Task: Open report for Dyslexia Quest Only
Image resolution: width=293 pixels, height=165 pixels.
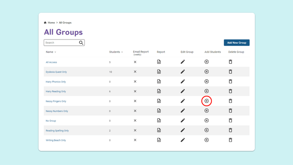Action: tap(159, 72)
